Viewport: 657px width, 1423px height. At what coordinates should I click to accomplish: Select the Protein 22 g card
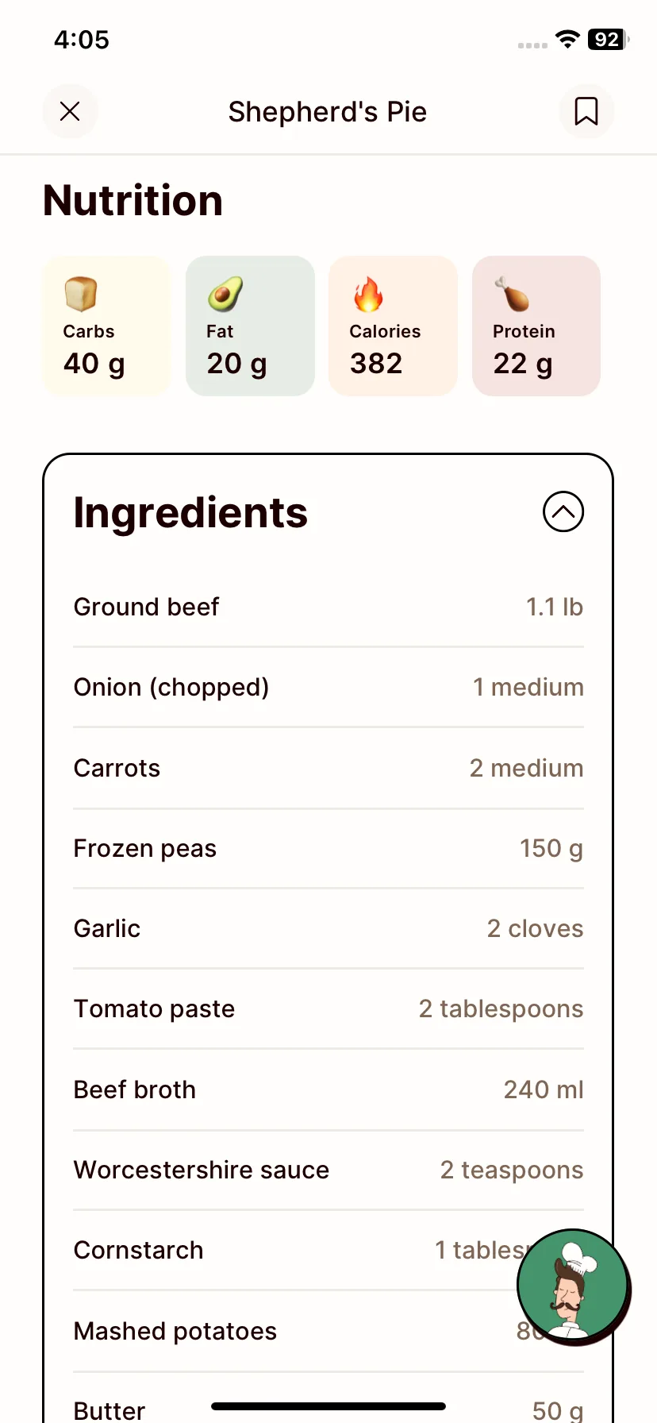tap(536, 326)
